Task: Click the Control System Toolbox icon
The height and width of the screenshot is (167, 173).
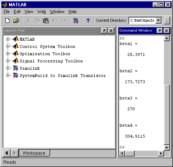Action: [x=16, y=46]
